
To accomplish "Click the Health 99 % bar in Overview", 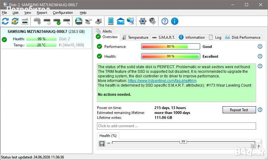I will point(171,56).
